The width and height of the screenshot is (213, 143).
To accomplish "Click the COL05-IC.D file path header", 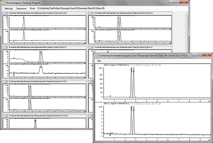I will coord(38,47).
